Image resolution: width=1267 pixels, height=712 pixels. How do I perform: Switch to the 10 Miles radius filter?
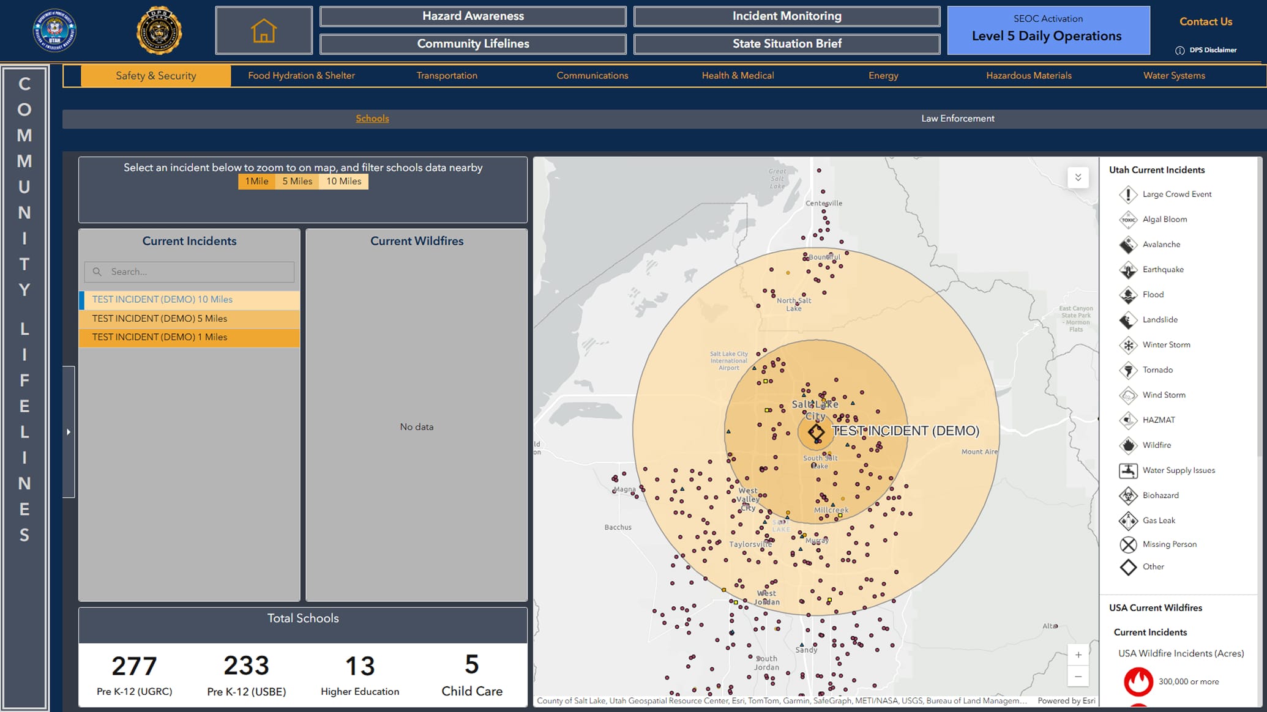tap(343, 181)
